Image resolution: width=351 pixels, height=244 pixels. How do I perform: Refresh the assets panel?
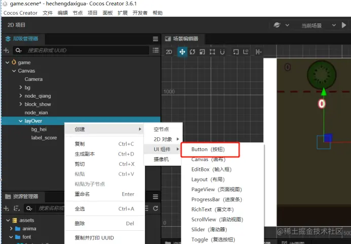pos(156,208)
